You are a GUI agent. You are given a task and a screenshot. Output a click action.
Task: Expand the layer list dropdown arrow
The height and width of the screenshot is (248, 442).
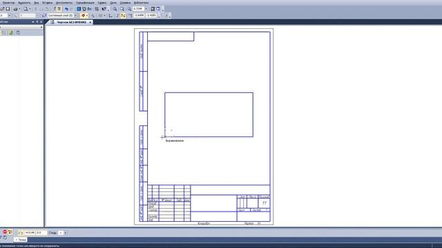coord(75,15)
